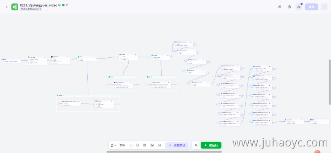Open version history clock icon
The width and height of the screenshot is (331, 153).
[x=289, y=7]
